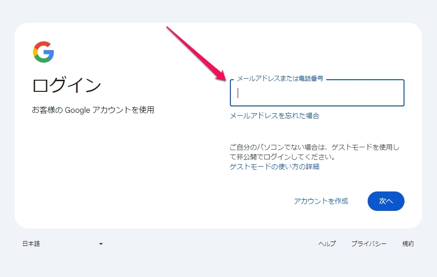Click the ログイン heading text
The width and height of the screenshot is (437, 277).
[x=66, y=85]
